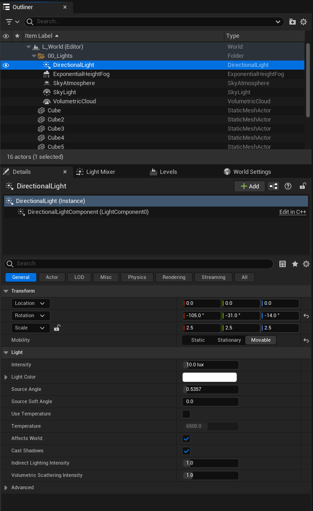Click the Source Angle value slider
Image resolution: width=313 pixels, height=511 pixels.
210,390
